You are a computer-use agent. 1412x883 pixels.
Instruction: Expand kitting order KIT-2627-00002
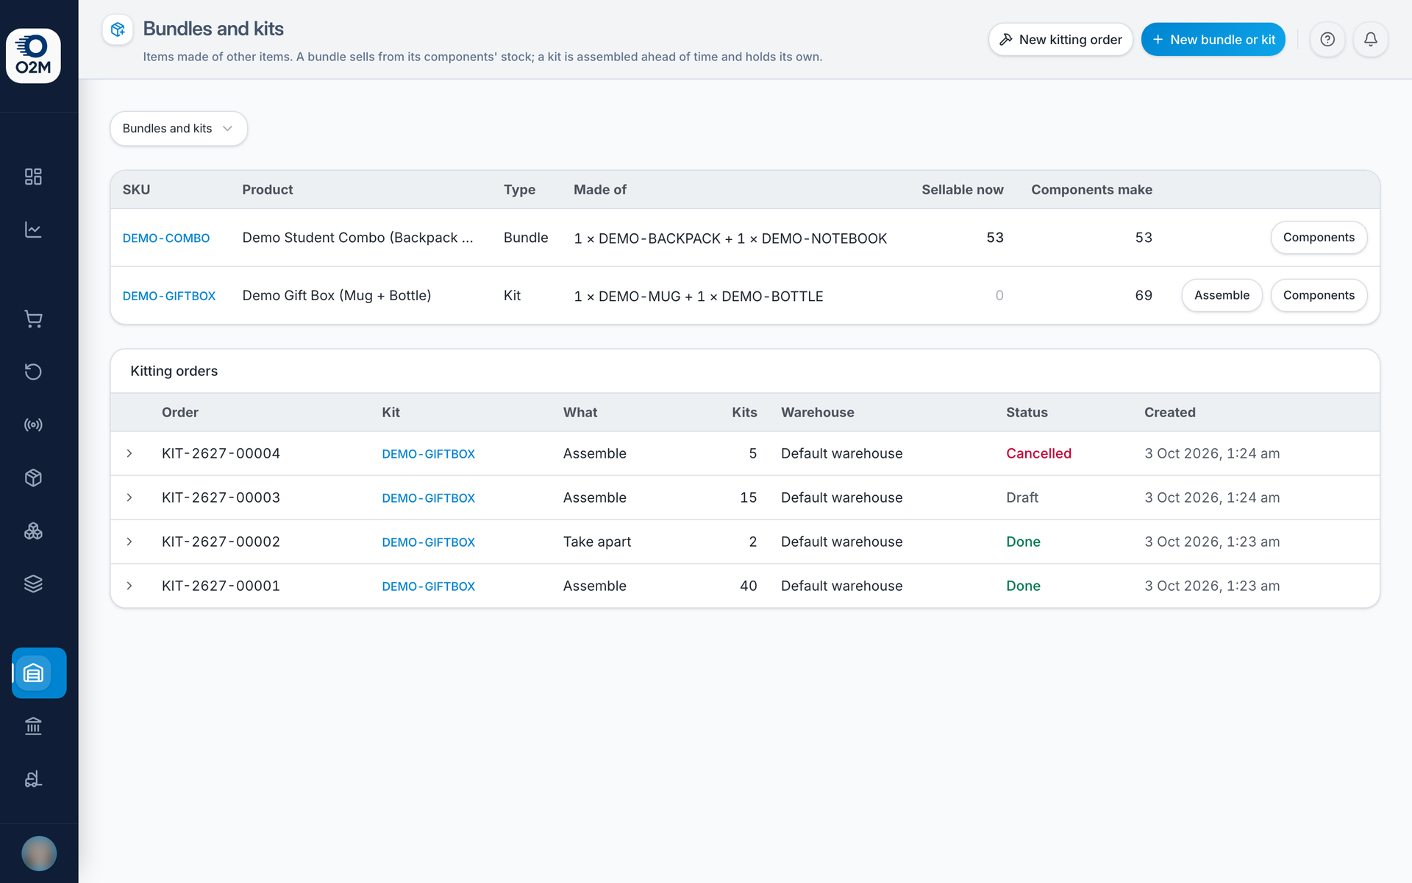point(129,542)
